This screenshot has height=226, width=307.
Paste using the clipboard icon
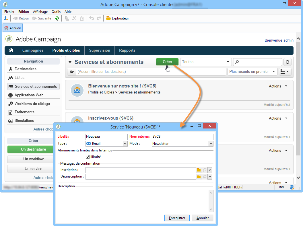(x=82, y=18)
